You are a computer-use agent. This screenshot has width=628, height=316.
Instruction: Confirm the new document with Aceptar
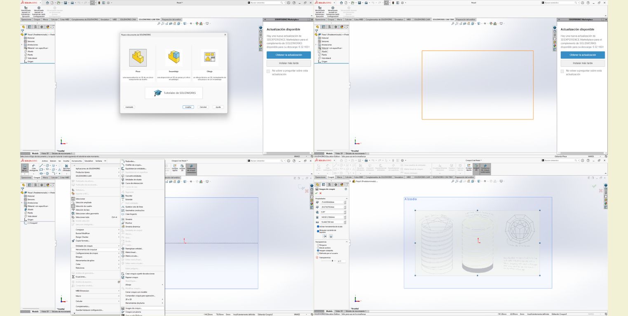pos(188,107)
